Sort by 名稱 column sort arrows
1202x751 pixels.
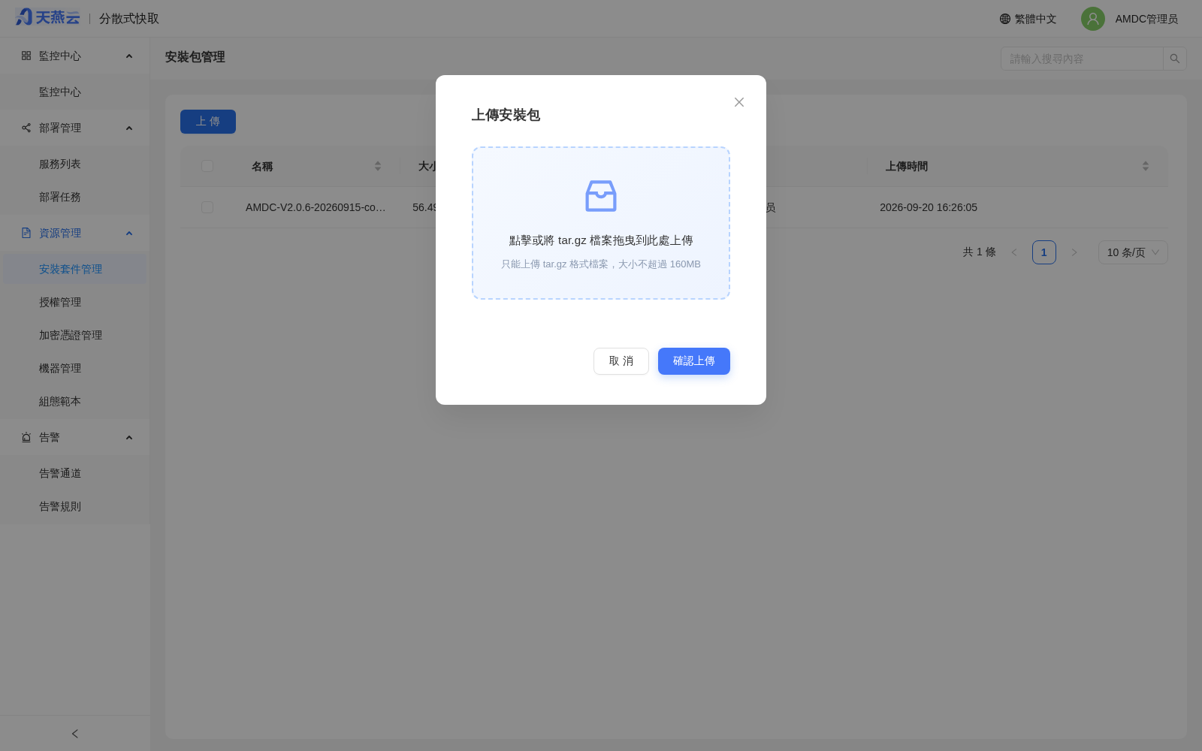[378, 166]
